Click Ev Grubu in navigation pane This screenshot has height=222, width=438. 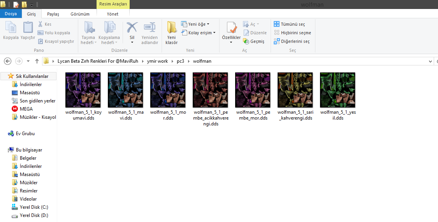25,133
